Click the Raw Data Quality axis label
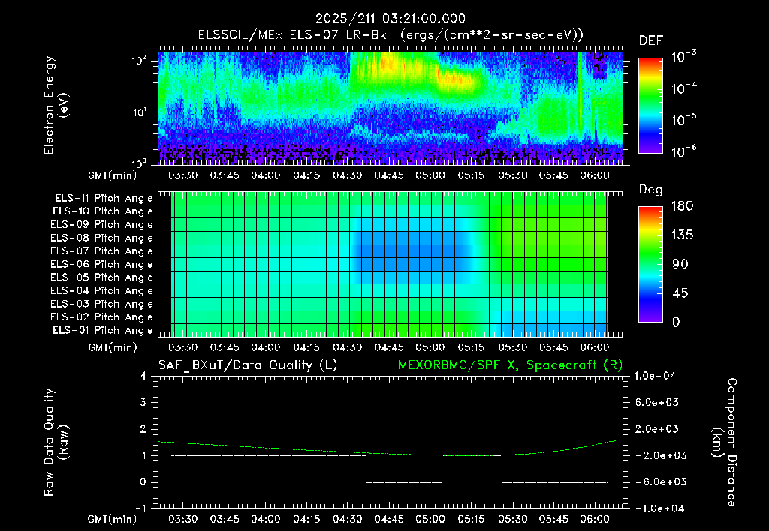Screen dimensions: 769x531 click(56, 442)
